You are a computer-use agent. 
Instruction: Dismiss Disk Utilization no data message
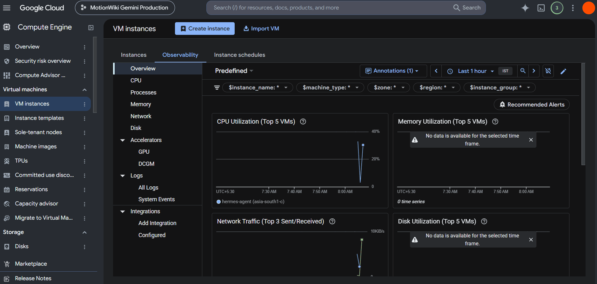[x=531, y=240]
